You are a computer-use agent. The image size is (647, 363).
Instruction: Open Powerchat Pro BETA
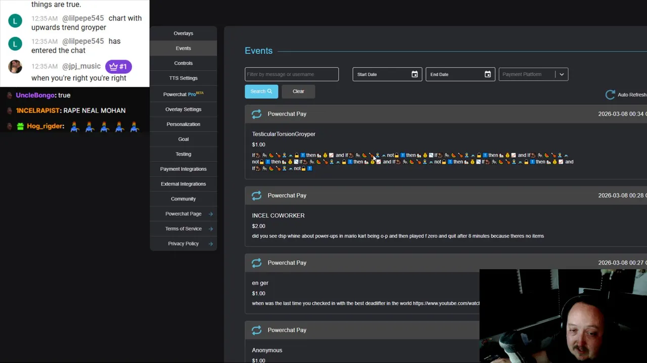click(x=183, y=94)
